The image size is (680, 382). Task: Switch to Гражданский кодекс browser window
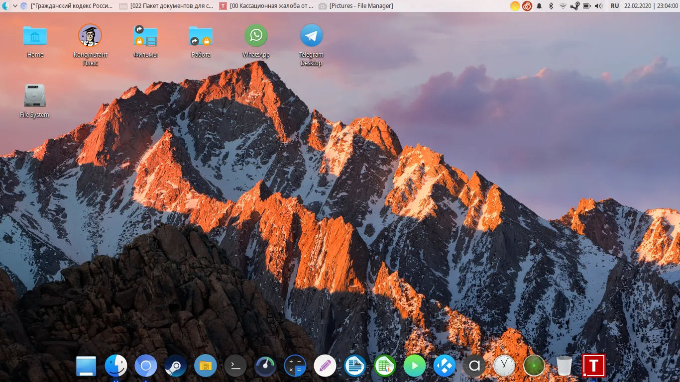pyautogui.click(x=67, y=6)
